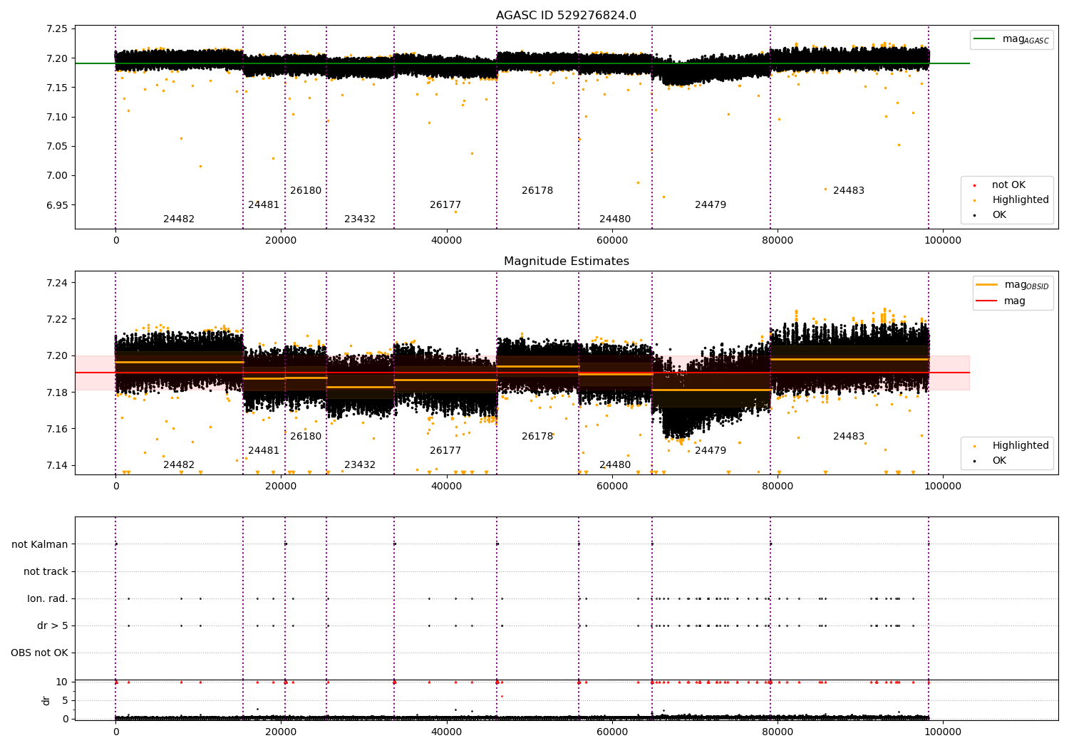Viewport: 1069px width, 748px height.
Task: Click the 'Magnitude Estimates' plot title
Action: 566,261
